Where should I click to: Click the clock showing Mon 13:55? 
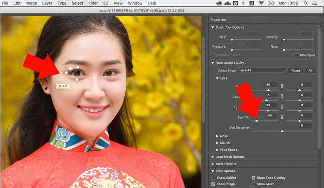pos(288,3)
